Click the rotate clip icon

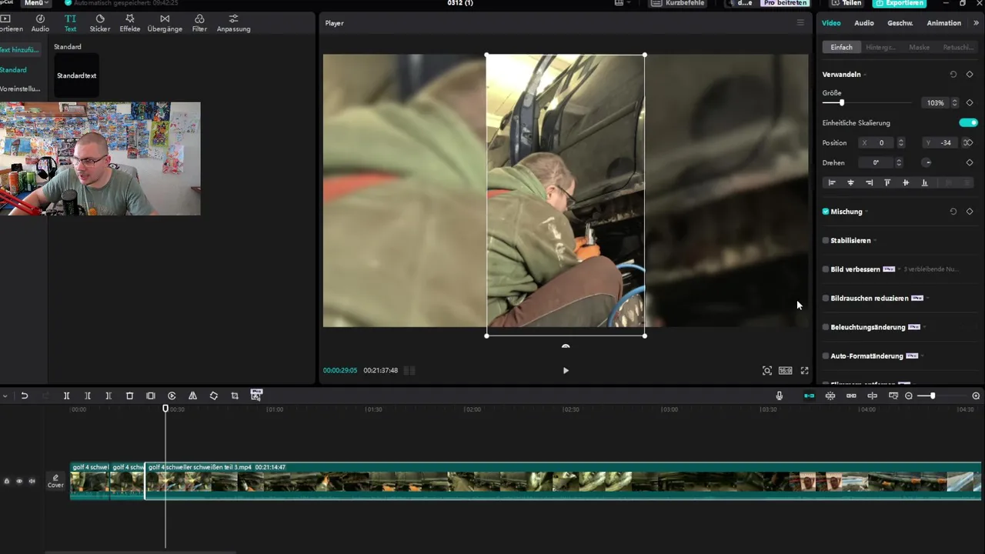214,395
